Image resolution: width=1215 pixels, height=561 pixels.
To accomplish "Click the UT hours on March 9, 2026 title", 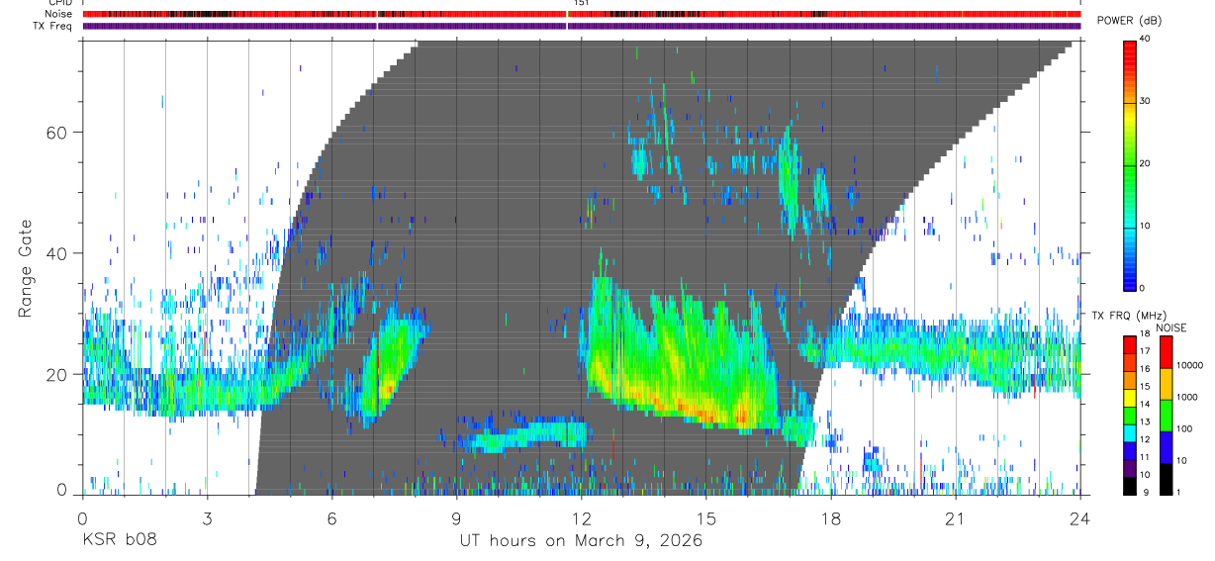I will (x=581, y=541).
